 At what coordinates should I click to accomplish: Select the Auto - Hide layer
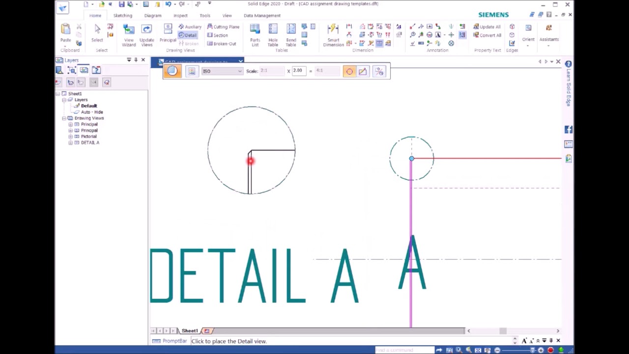(x=92, y=112)
